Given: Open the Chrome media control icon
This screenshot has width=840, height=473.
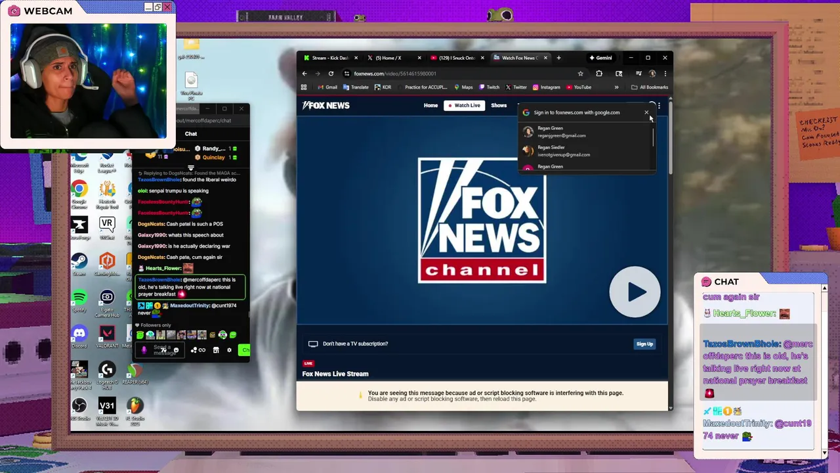Looking at the screenshot, I should tap(638, 74).
